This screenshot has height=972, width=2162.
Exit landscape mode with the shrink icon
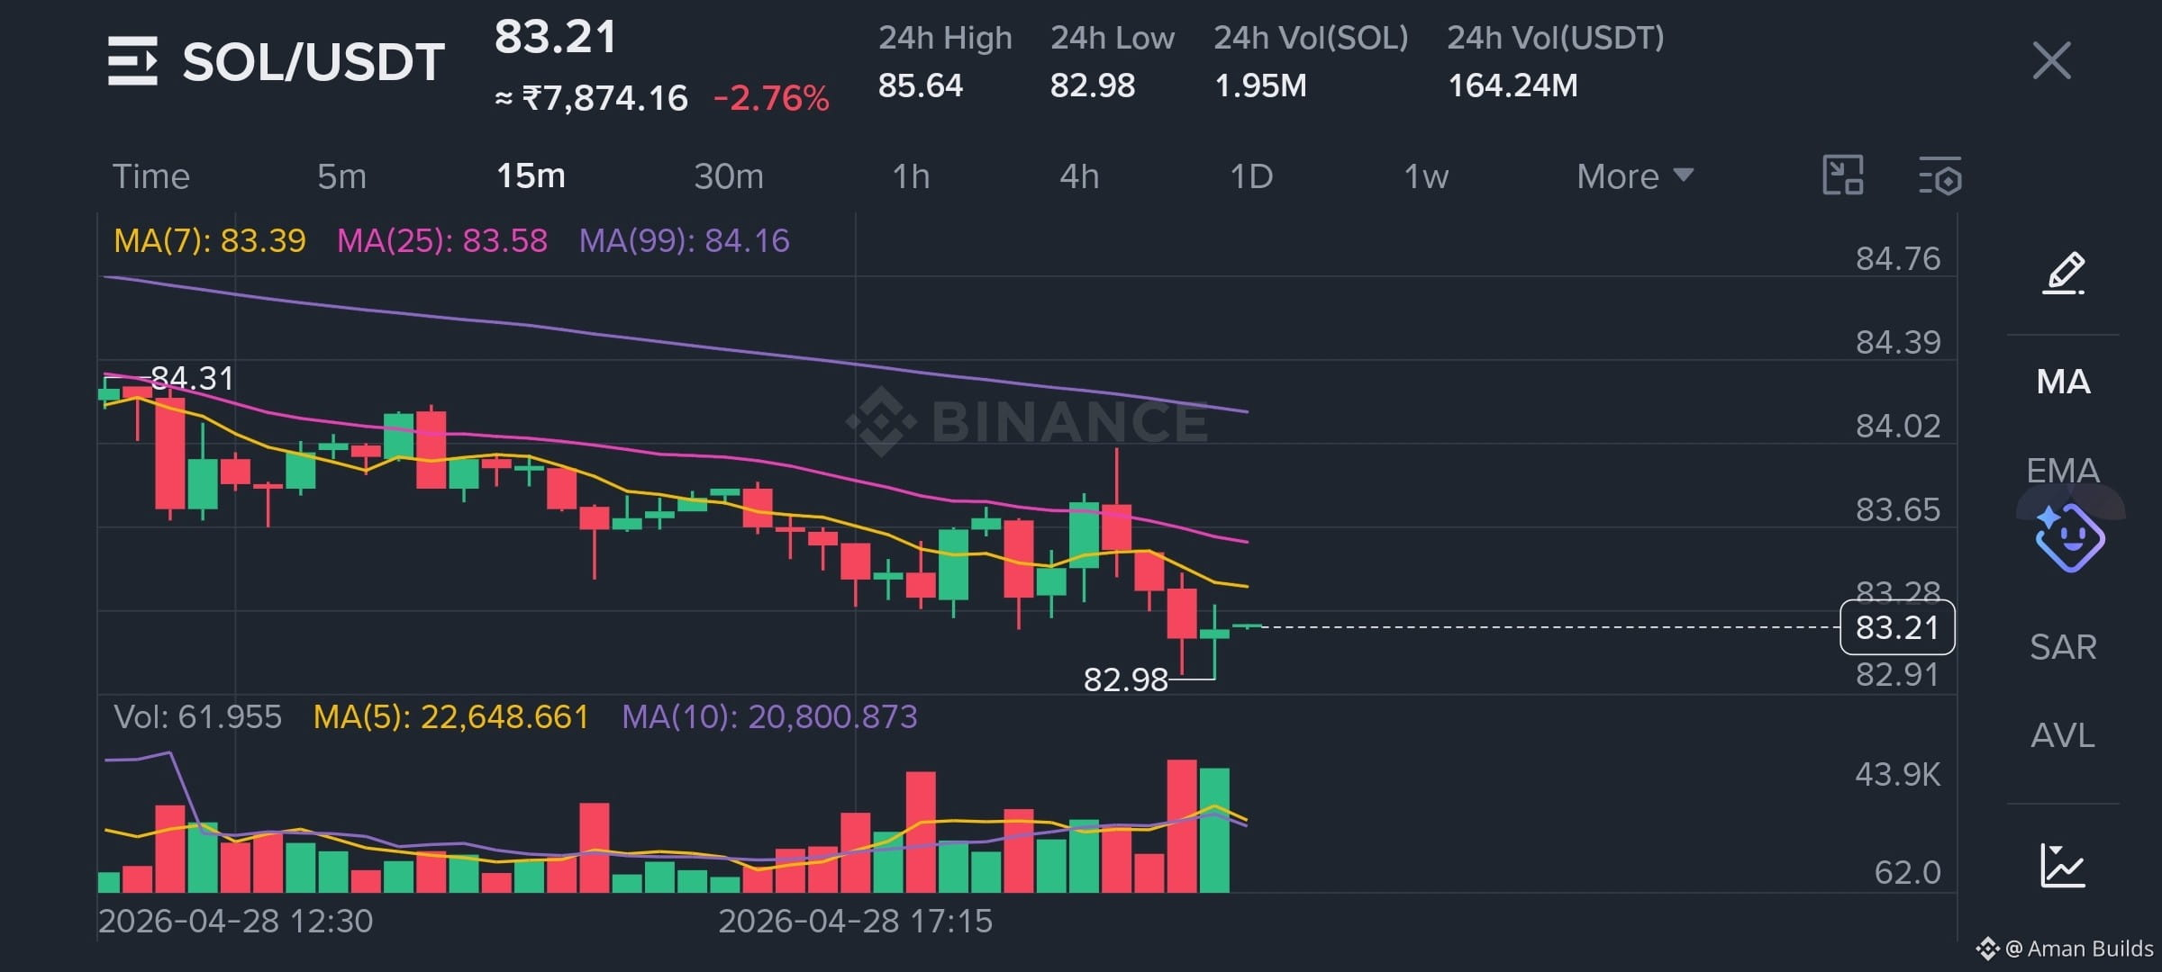[1842, 175]
